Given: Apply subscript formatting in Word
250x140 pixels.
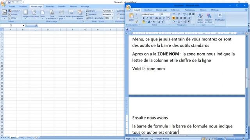Looking at the screenshot, I should (x=160, y=18).
